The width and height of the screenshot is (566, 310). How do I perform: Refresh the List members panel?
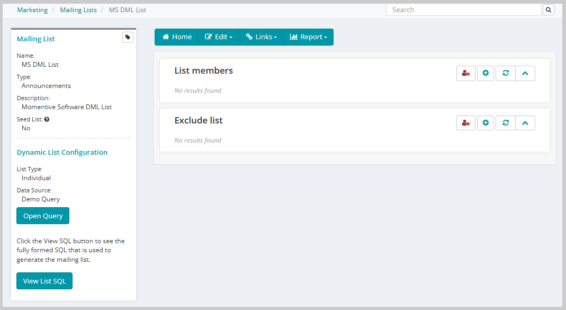pos(505,73)
